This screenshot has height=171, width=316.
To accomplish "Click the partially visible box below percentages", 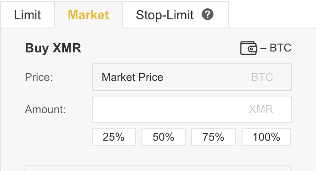I will click(158, 168).
